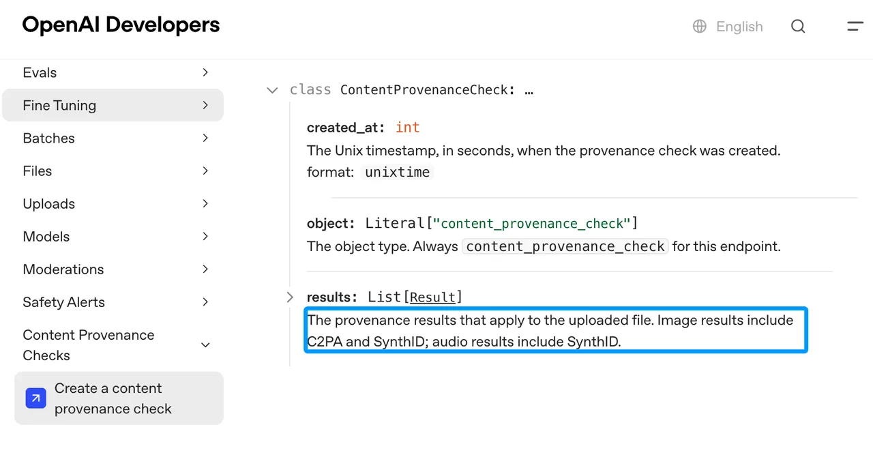Expand the Evals sidebar chevron
The image size is (873, 455).
[205, 72]
